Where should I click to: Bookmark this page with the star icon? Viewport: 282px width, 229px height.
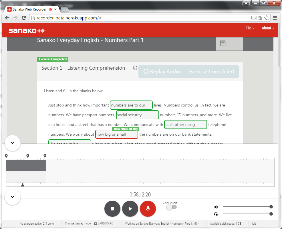point(267,18)
